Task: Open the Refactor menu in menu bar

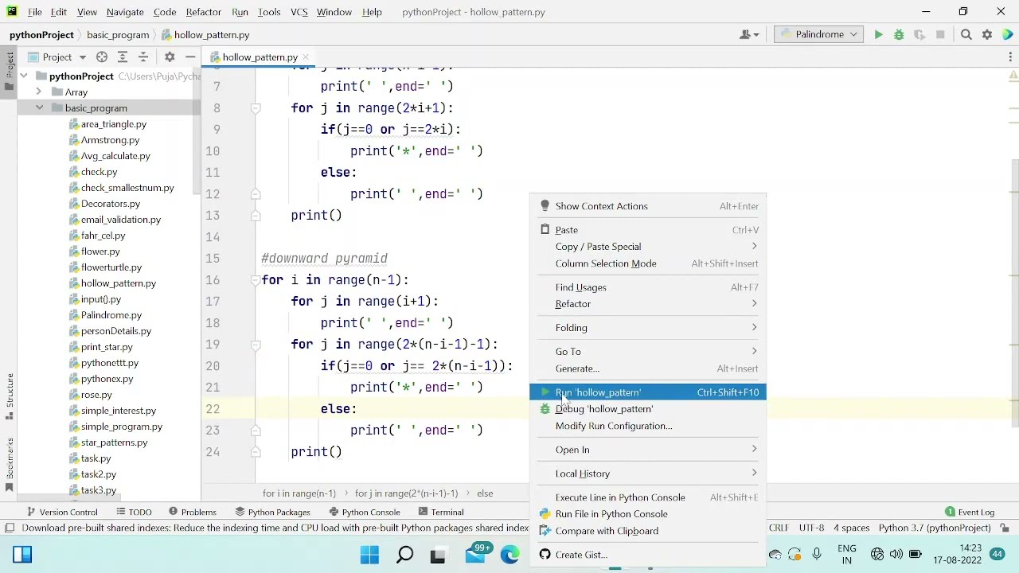Action: [x=204, y=12]
